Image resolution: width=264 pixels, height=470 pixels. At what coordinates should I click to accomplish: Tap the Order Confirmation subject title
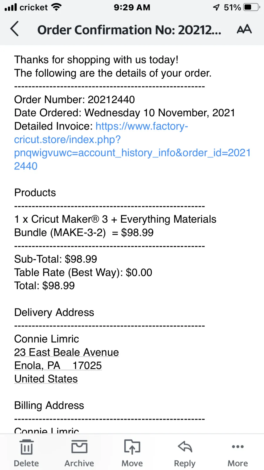(129, 30)
